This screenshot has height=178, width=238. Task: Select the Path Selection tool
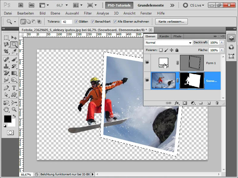[6, 95]
